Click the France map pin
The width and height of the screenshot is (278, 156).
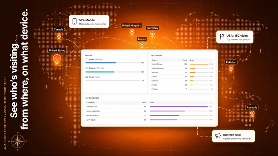[142, 45]
